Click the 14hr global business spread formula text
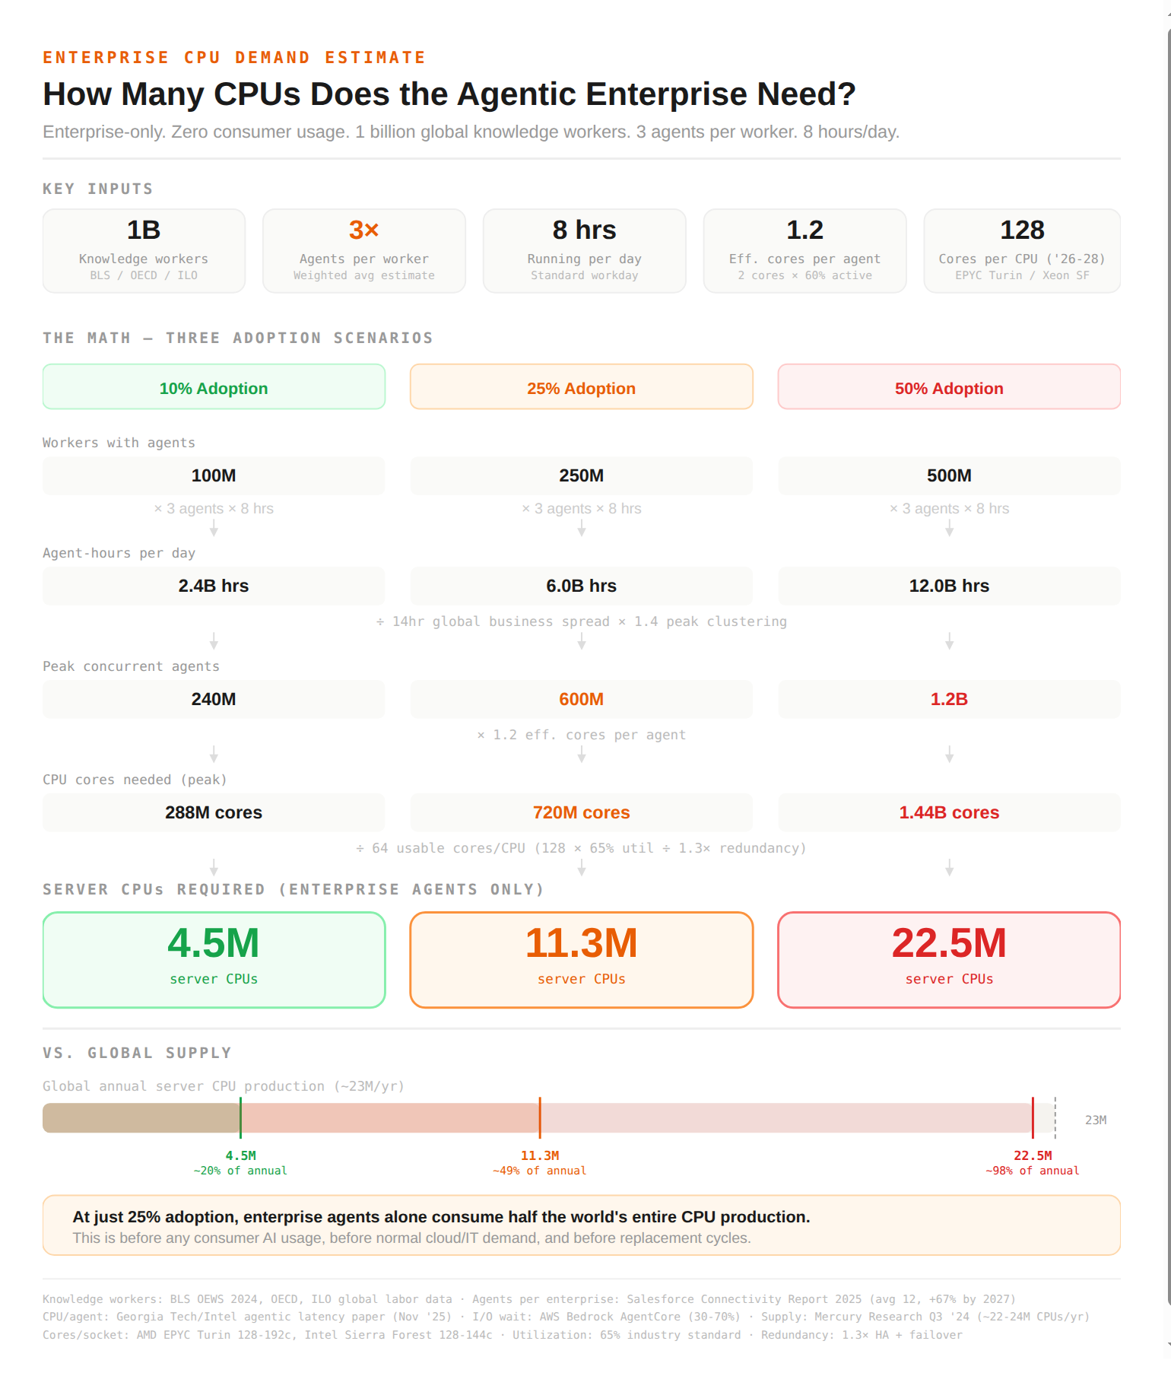Viewport: 1171px width, 1376px height. click(x=582, y=622)
